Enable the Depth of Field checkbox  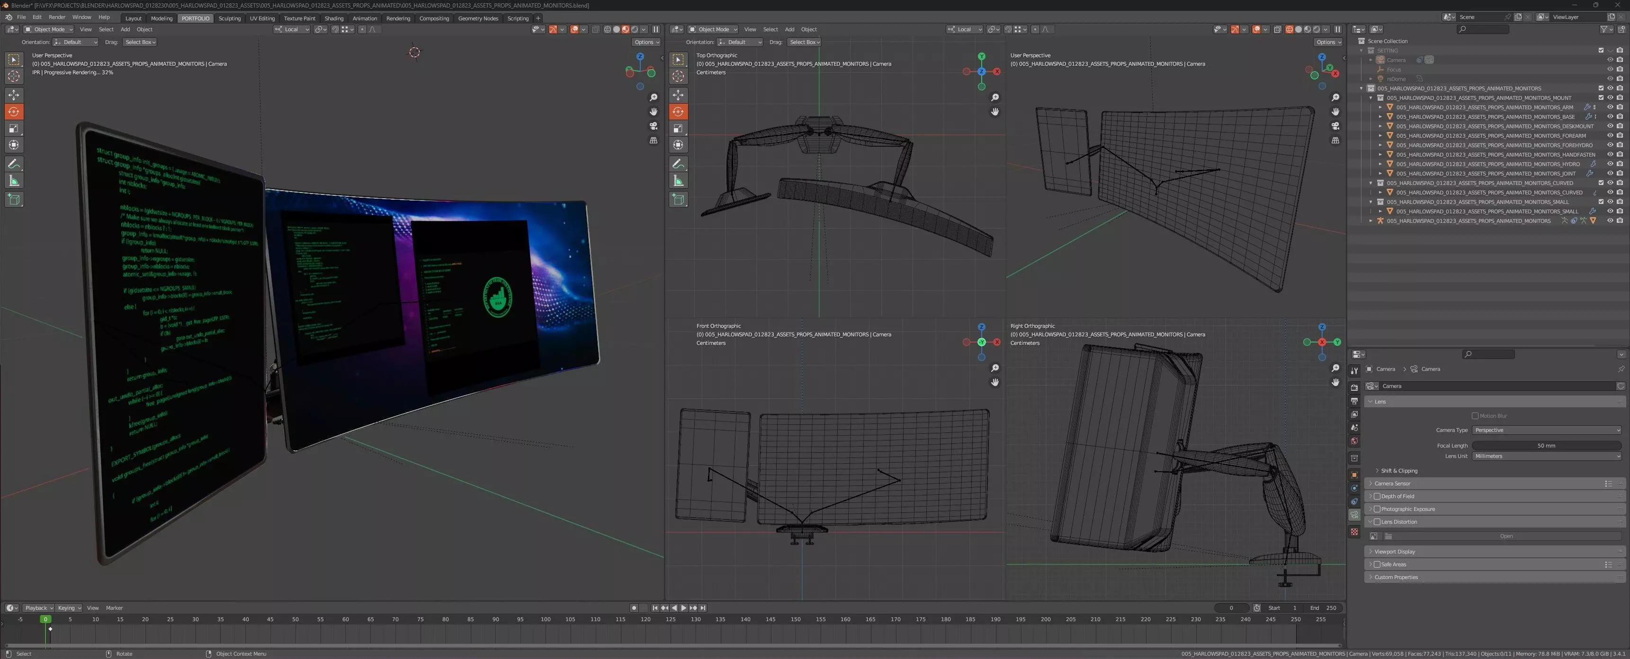pyautogui.click(x=1377, y=496)
